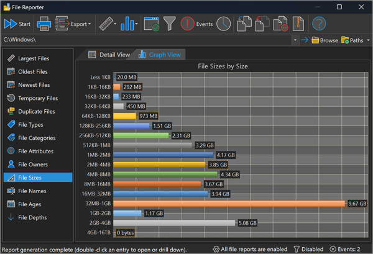Click the bar chart icon in toolbar
This screenshot has height=254, width=373.
[129, 24]
